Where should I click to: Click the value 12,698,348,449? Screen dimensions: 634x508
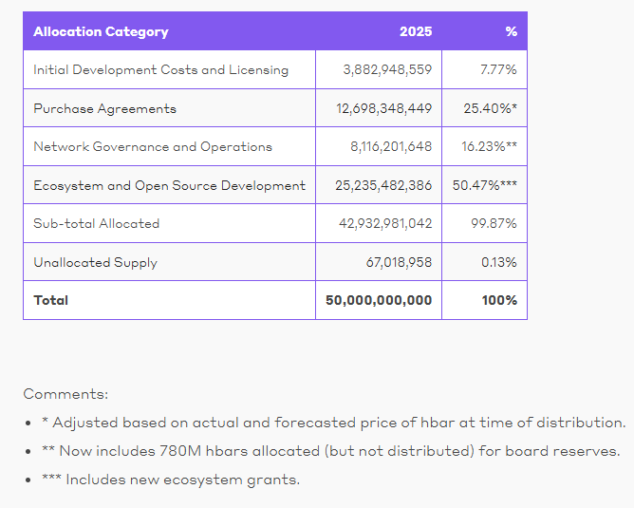[x=383, y=108]
